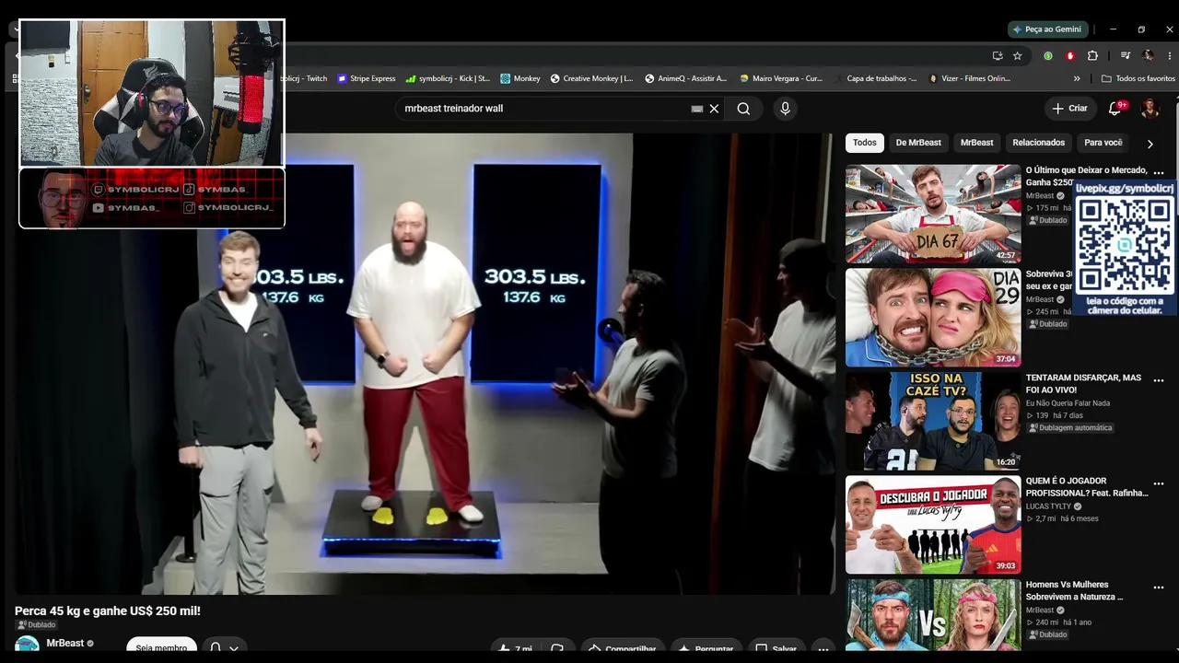Open the on-screen keyboard icon in search box

pos(697,109)
